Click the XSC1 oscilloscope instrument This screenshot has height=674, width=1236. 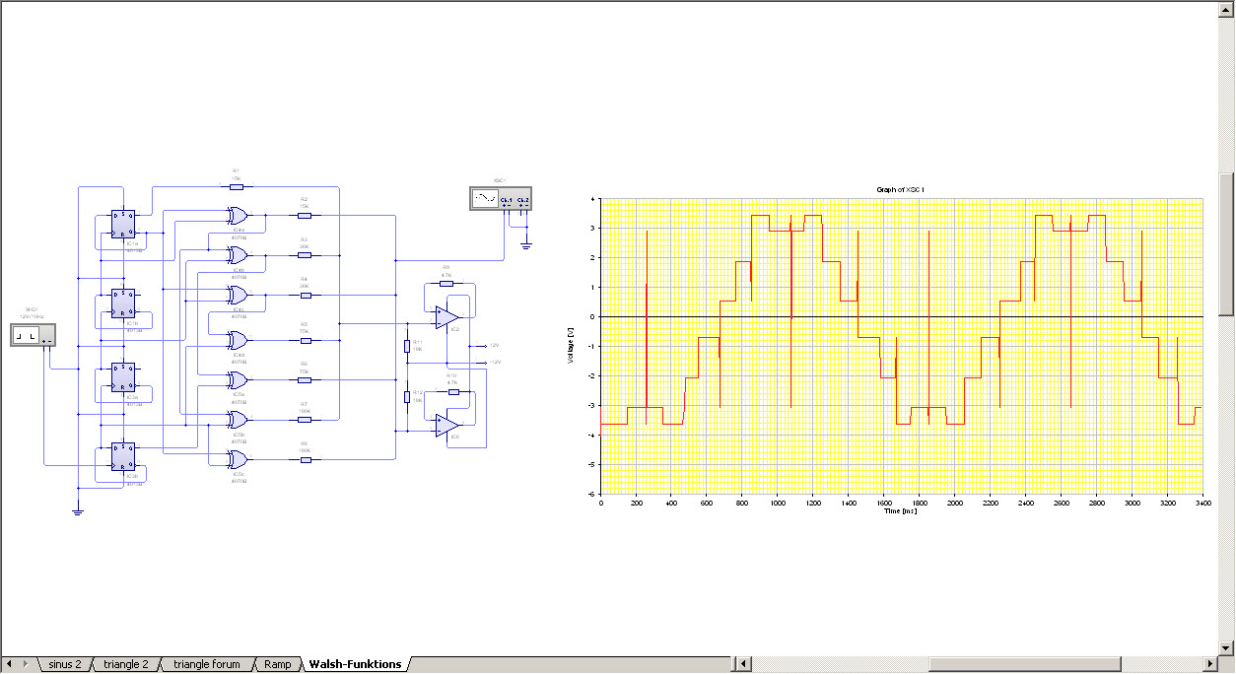500,199
